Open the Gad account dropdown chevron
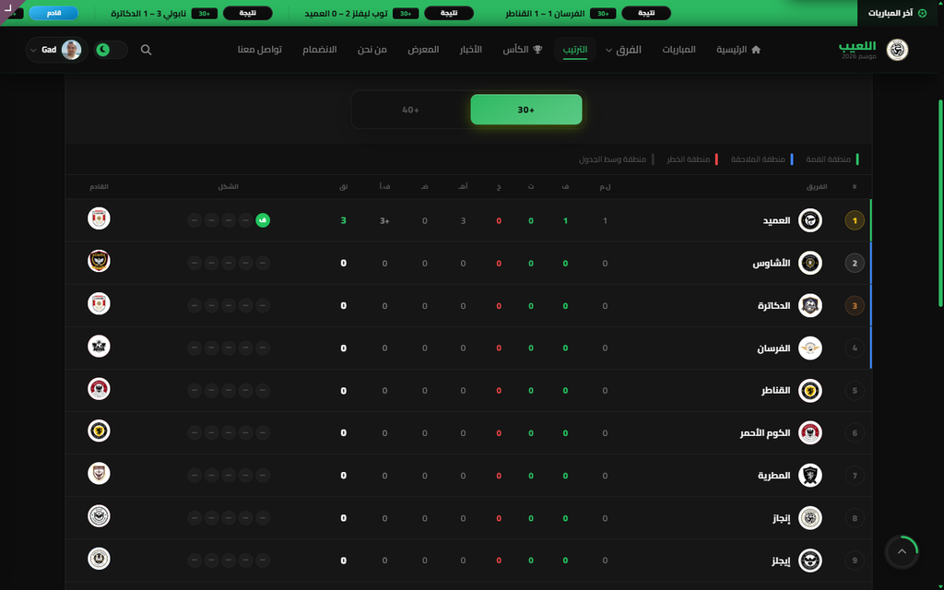The width and height of the screenshot is (944, 590). (33, 51)
